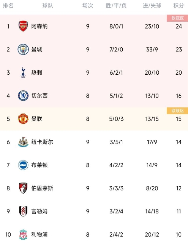Click the Chelsea lion crest
The width and height of the screenshot is (188, 245).
tap(23, 96)
